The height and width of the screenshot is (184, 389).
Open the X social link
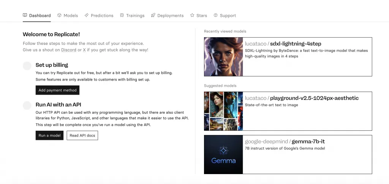84,50
